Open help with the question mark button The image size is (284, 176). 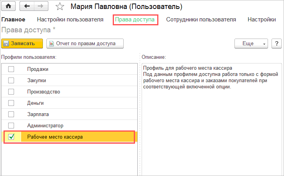276,44
